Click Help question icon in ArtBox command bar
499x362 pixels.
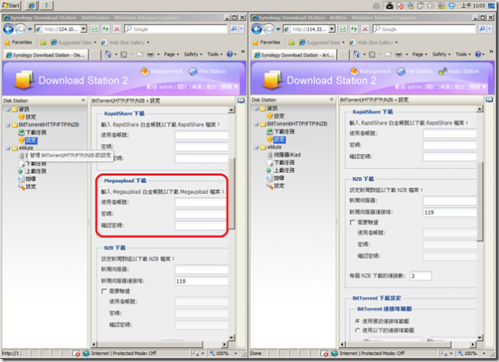point(478,54)
